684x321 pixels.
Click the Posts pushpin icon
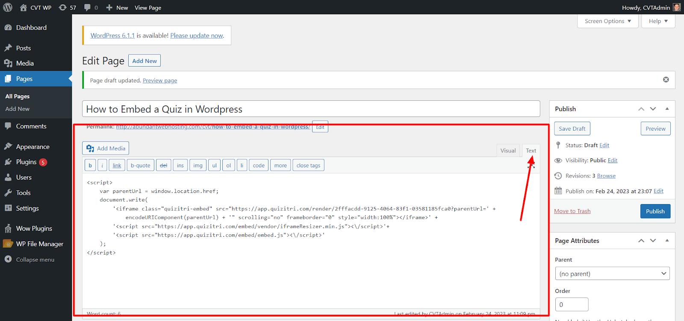click(x=8, y=48)
